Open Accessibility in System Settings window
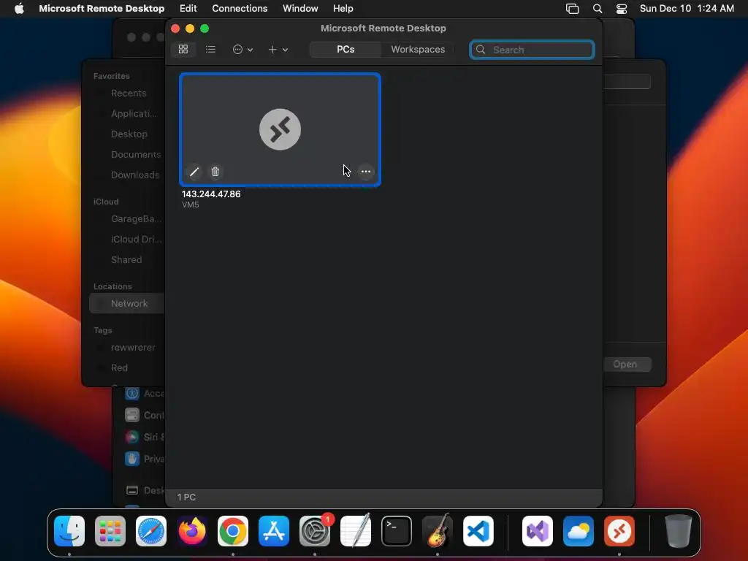 144,394
